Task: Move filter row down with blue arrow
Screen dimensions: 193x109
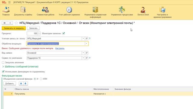Action: [x=25, y=84]
